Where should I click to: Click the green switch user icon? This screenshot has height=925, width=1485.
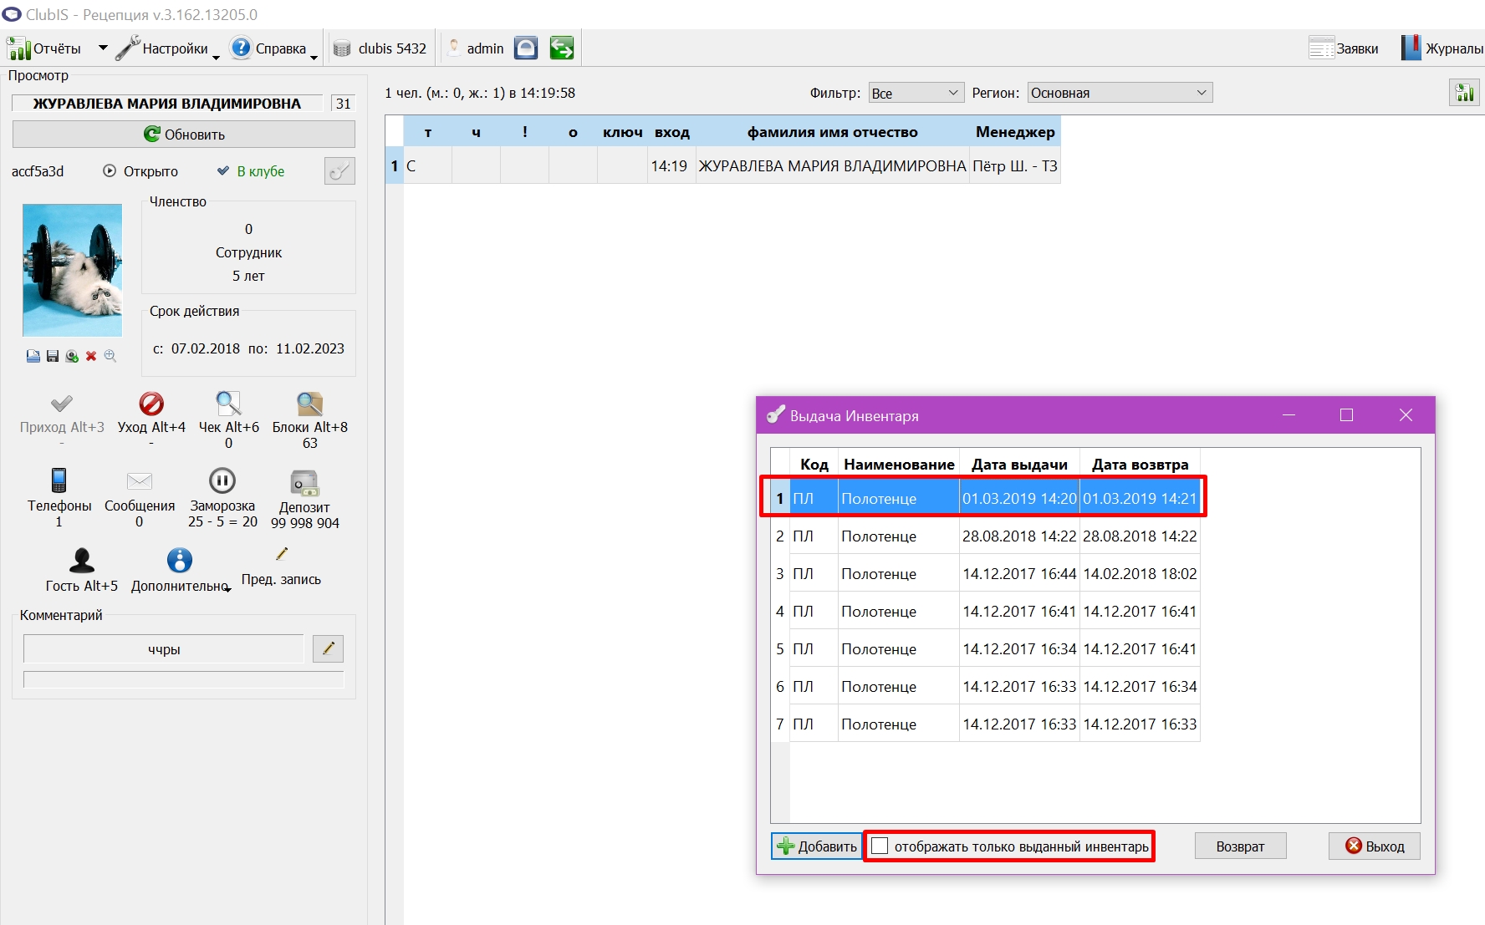pyautogui.click(x=562, y=48)
